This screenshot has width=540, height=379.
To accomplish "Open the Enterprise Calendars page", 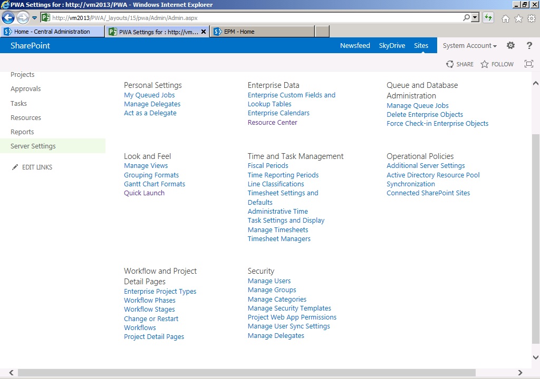I will click(x=278, y=113).
